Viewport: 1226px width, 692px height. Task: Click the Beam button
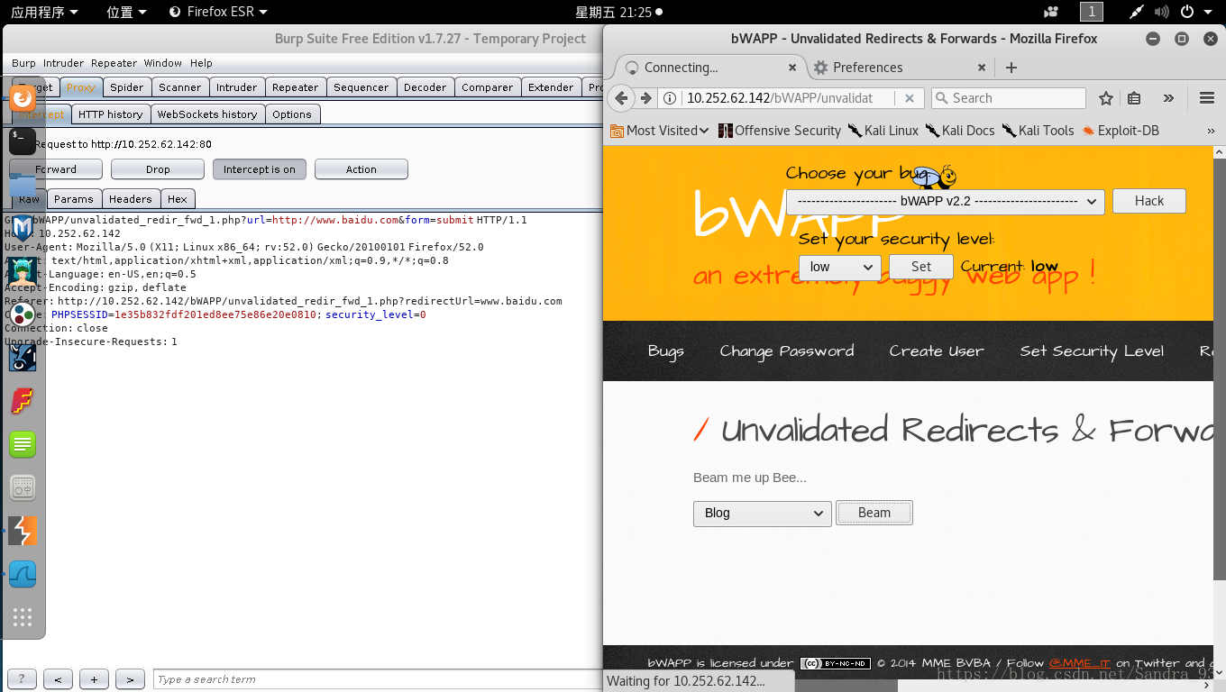pyautogui.click(x=874, y=514)
